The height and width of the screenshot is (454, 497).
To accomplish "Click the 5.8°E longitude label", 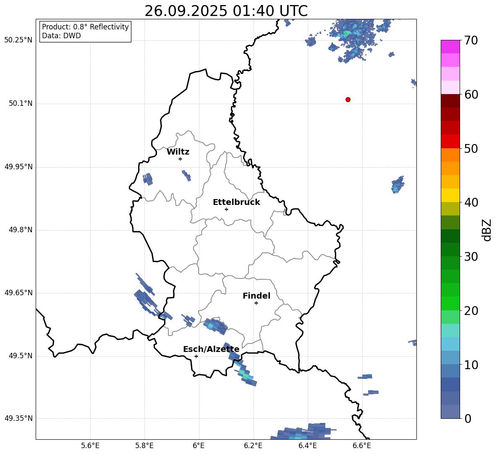I will click(x=144, y=446).
